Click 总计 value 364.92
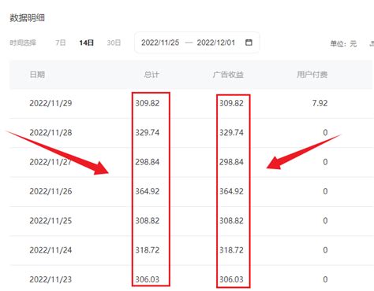 (148, 191)
